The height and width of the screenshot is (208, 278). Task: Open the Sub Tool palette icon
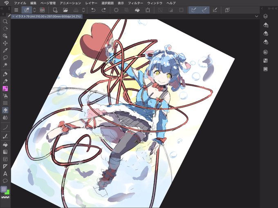tap(265, 25)
